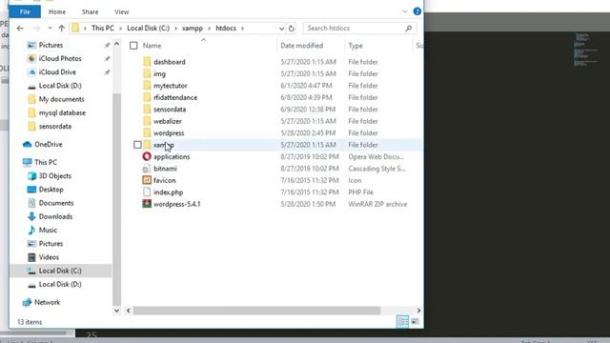Open OneDrive in navigation pane
Screen dimensions: 610x343
point(42,144)
